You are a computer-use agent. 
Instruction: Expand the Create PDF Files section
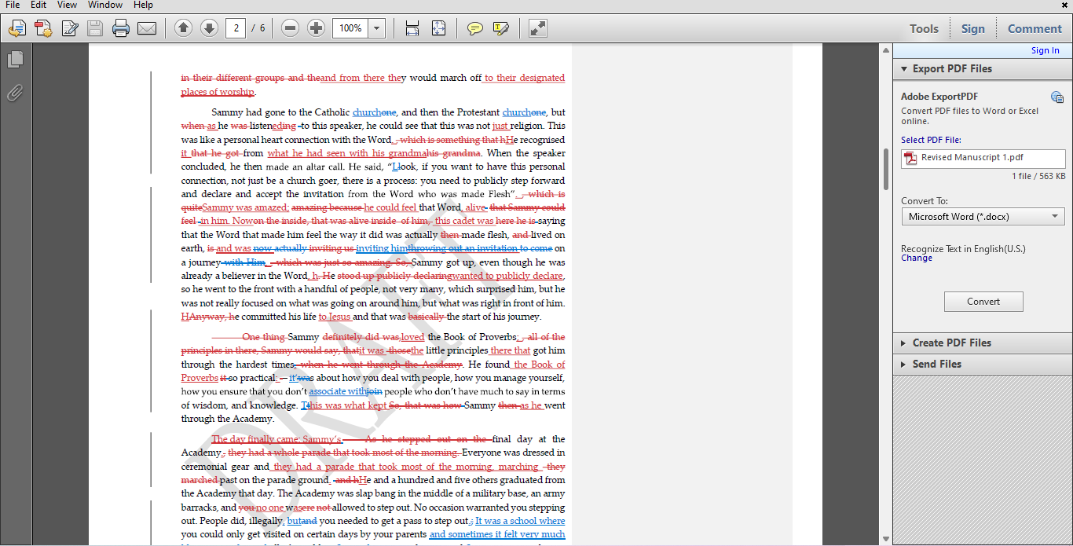click(951, 343)
